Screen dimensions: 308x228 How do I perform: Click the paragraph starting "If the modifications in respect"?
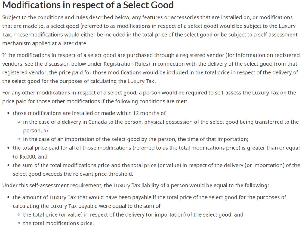(x=150, y=68)
